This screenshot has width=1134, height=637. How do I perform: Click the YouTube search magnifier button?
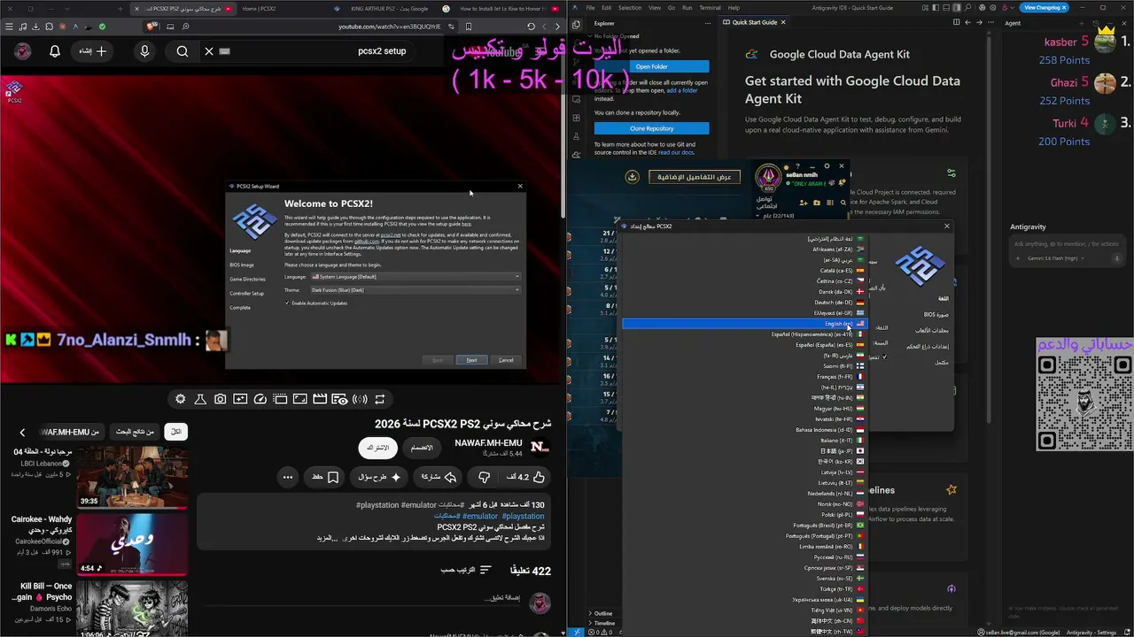point(183,51)
